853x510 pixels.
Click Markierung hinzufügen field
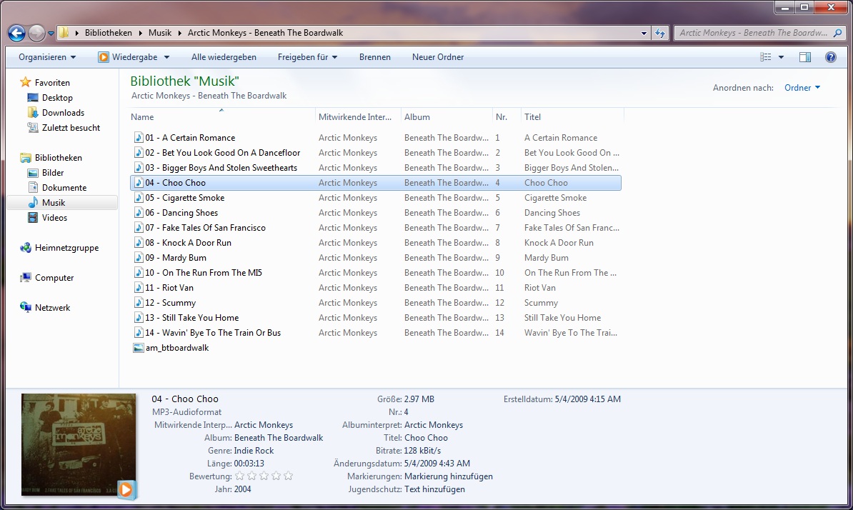(448, 476)
